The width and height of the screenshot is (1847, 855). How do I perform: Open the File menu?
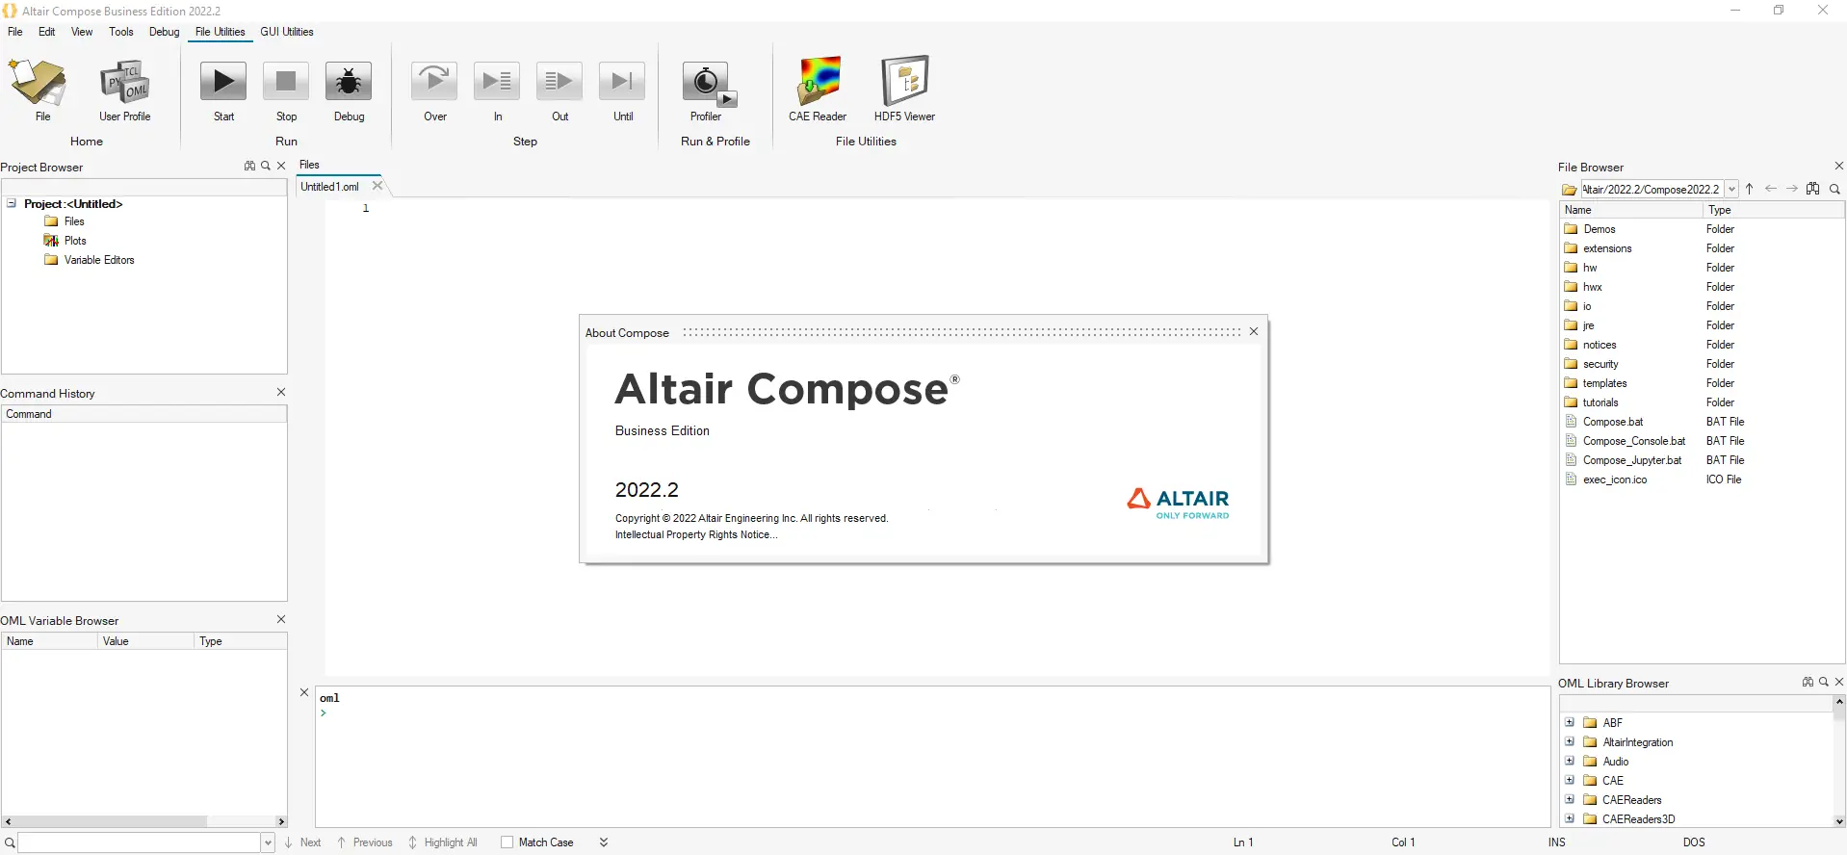[15, 32]
